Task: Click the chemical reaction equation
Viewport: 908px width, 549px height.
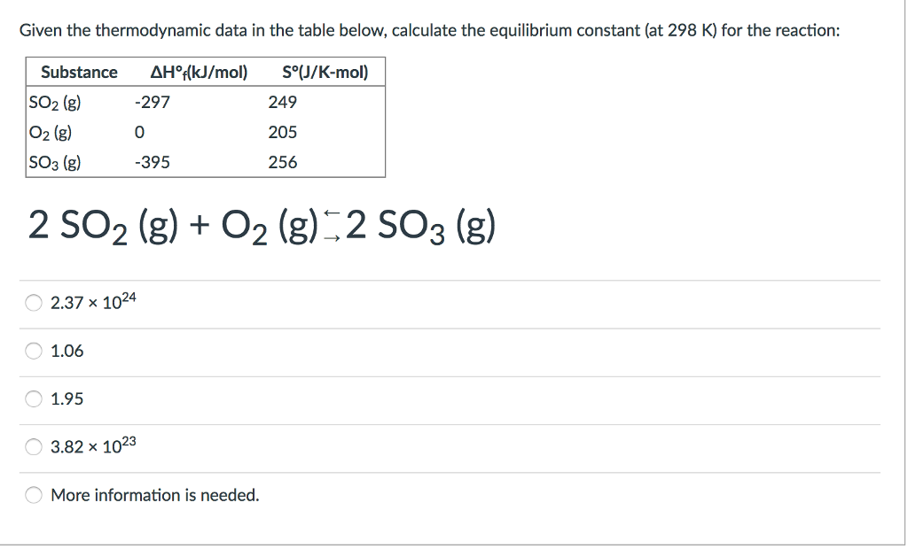Action: [x=262, y=226]
